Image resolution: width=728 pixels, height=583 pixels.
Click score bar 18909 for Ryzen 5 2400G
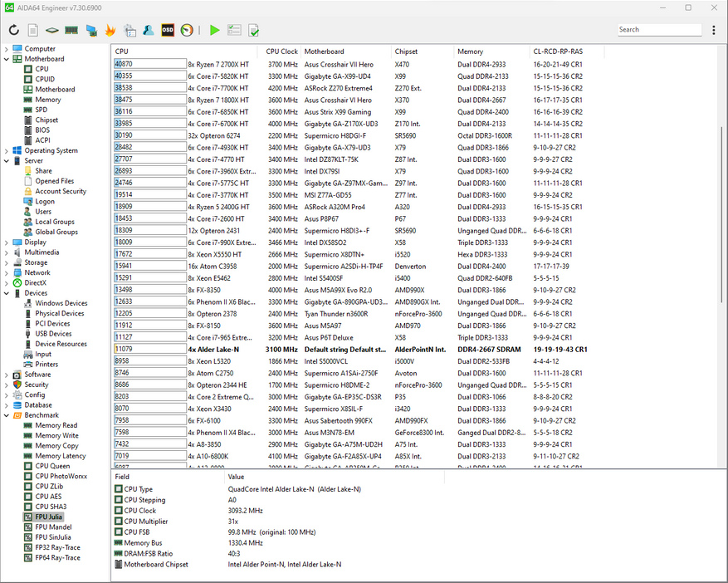[150, 207]
